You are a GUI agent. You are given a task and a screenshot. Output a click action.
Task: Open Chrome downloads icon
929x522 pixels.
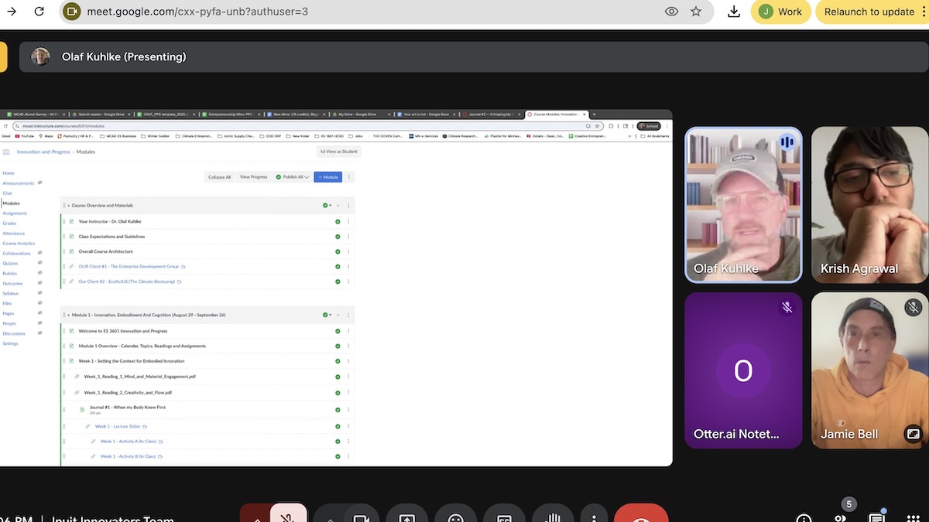point(734,12)
